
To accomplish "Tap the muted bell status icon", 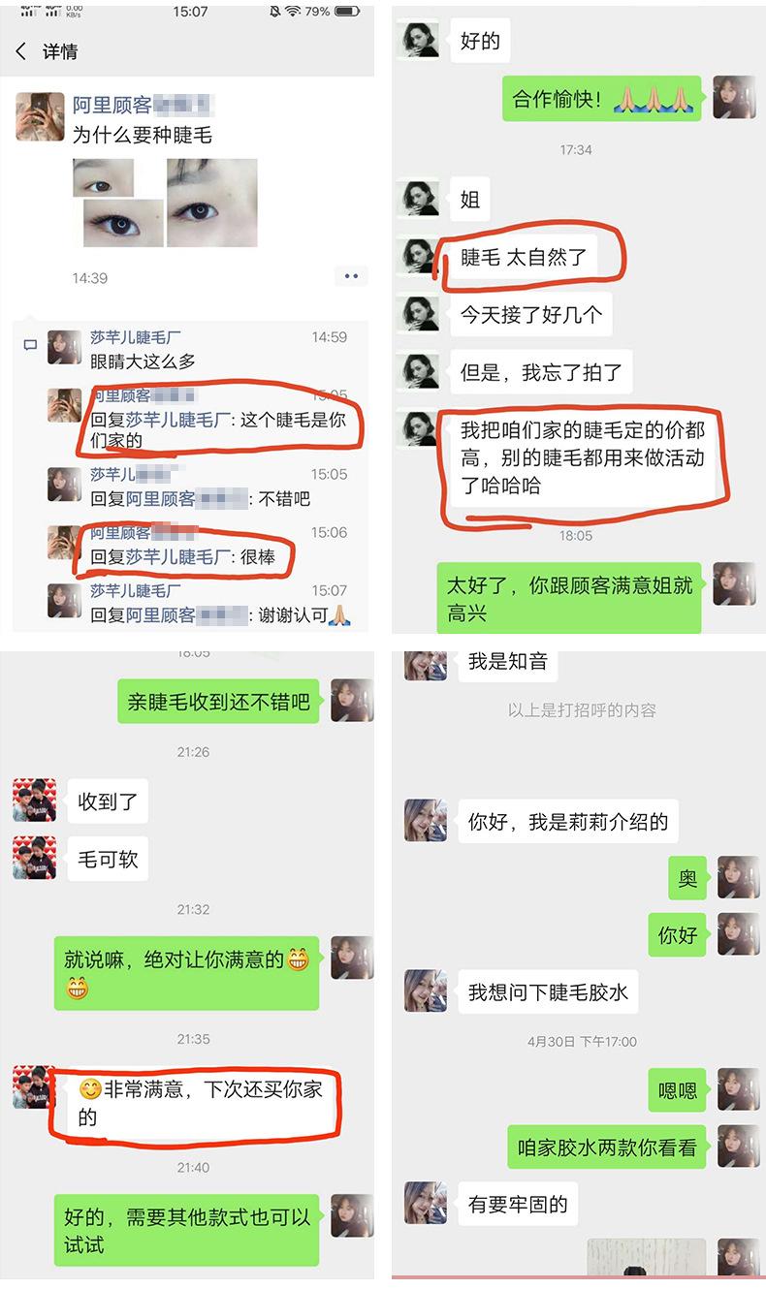I will [273, 12].
